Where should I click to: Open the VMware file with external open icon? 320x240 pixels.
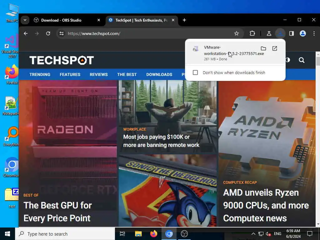(x=275, y=48)
